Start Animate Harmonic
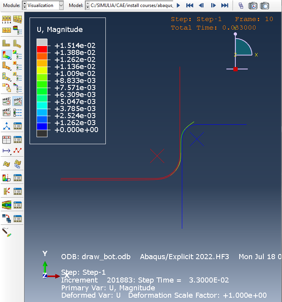This screenshot has width=282, height=302. point(7,112)
